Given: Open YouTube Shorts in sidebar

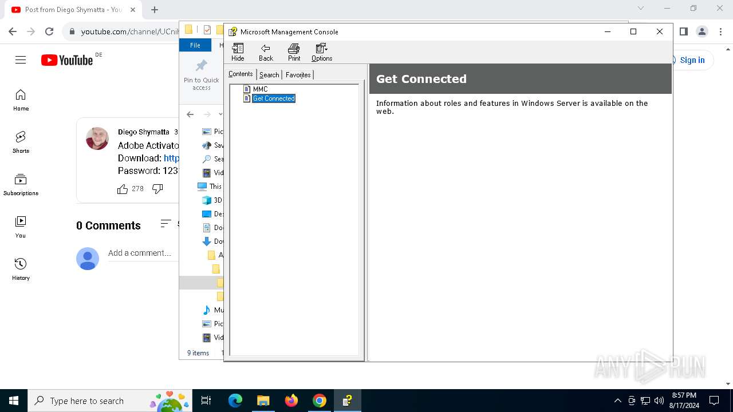Looking at the screenshot, I should click(x=21, y=142).
